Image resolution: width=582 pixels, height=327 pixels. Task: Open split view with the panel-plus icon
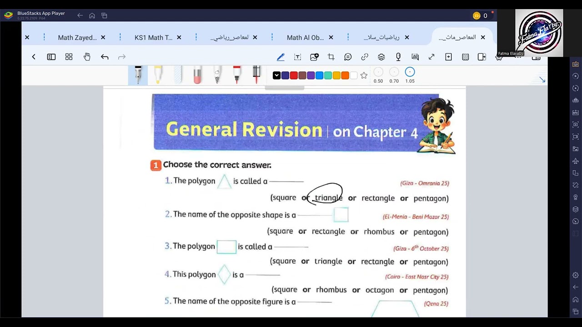point(482,57)
